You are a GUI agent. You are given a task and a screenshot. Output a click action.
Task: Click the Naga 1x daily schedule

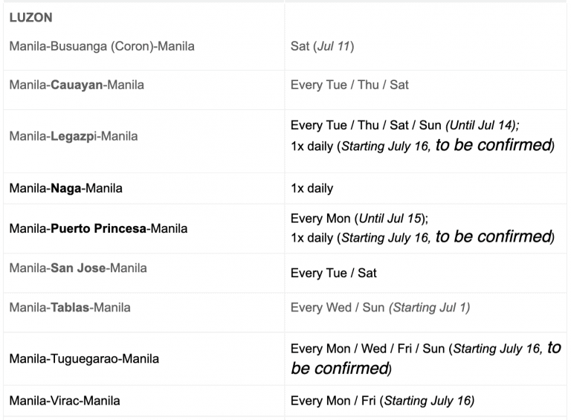point(312,188)
